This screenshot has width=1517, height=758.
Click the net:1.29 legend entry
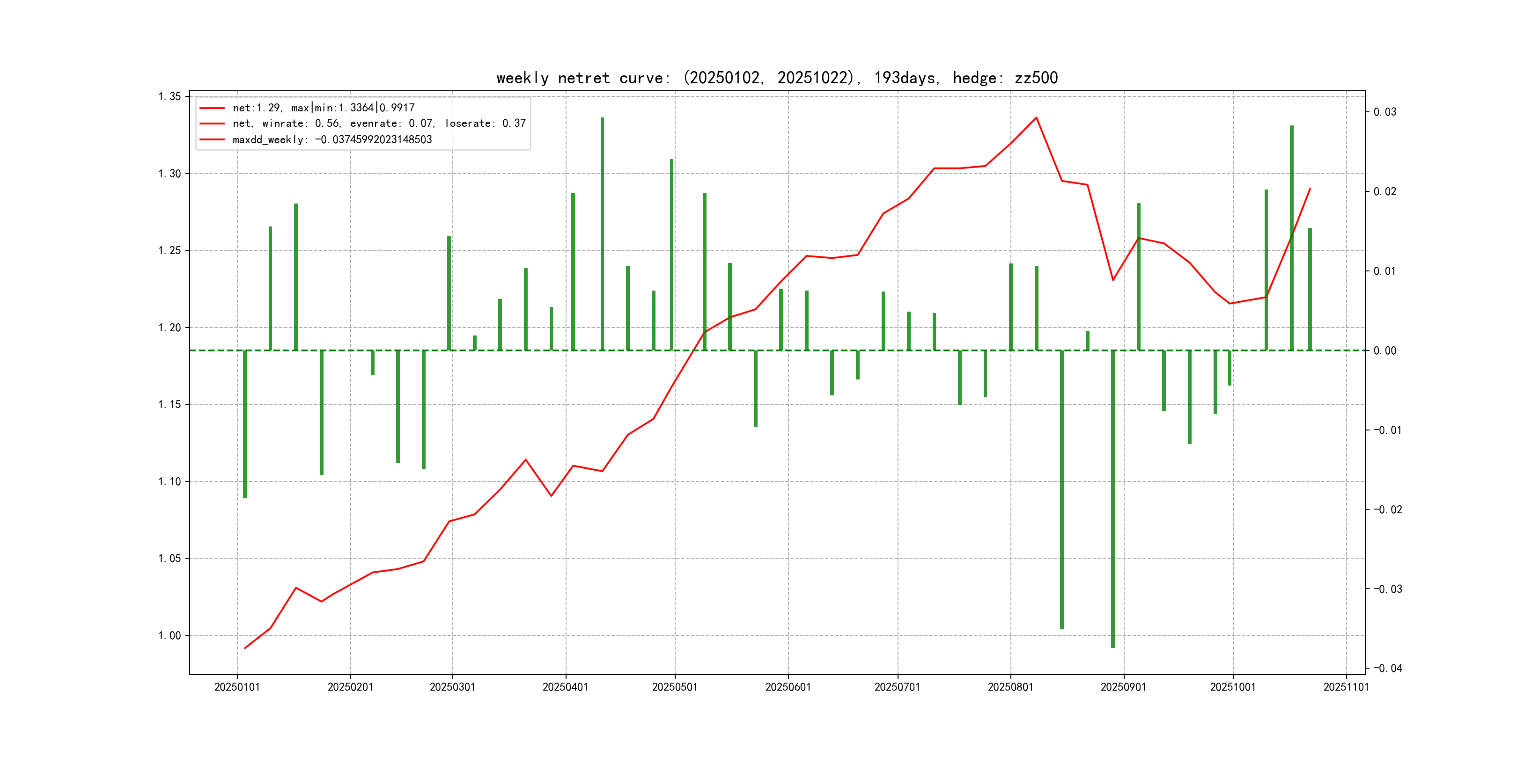pos(324,108)
